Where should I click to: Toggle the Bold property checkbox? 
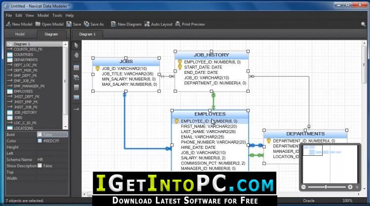40,135
